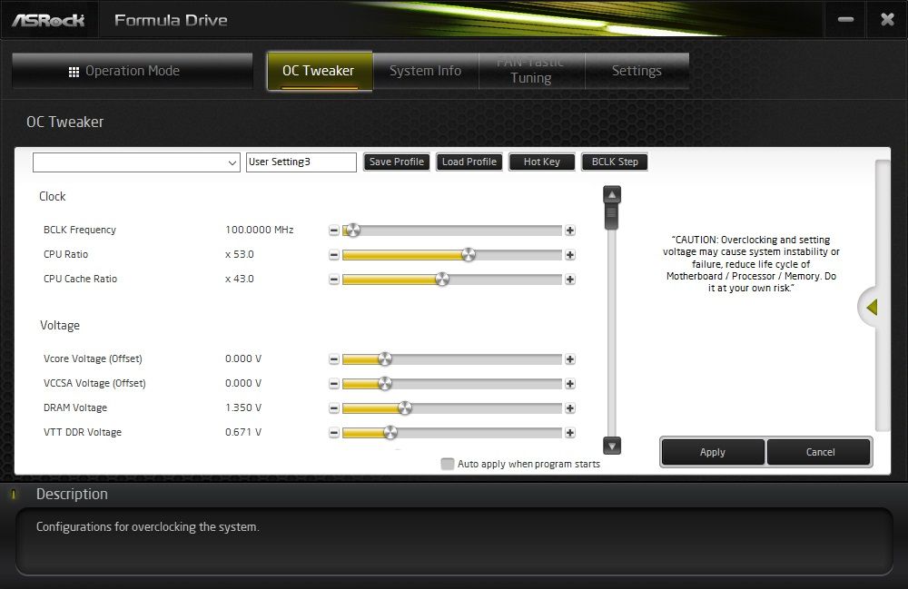Image resolution: width=908 pixels, height=589 pixels.
Task: Click the settings list scrollbar thumb
Action: (611, 216)
